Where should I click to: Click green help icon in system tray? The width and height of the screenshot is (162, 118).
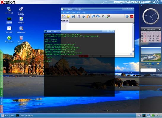coord(153,116)
